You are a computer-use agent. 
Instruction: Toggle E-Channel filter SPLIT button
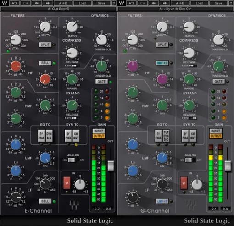45,44
